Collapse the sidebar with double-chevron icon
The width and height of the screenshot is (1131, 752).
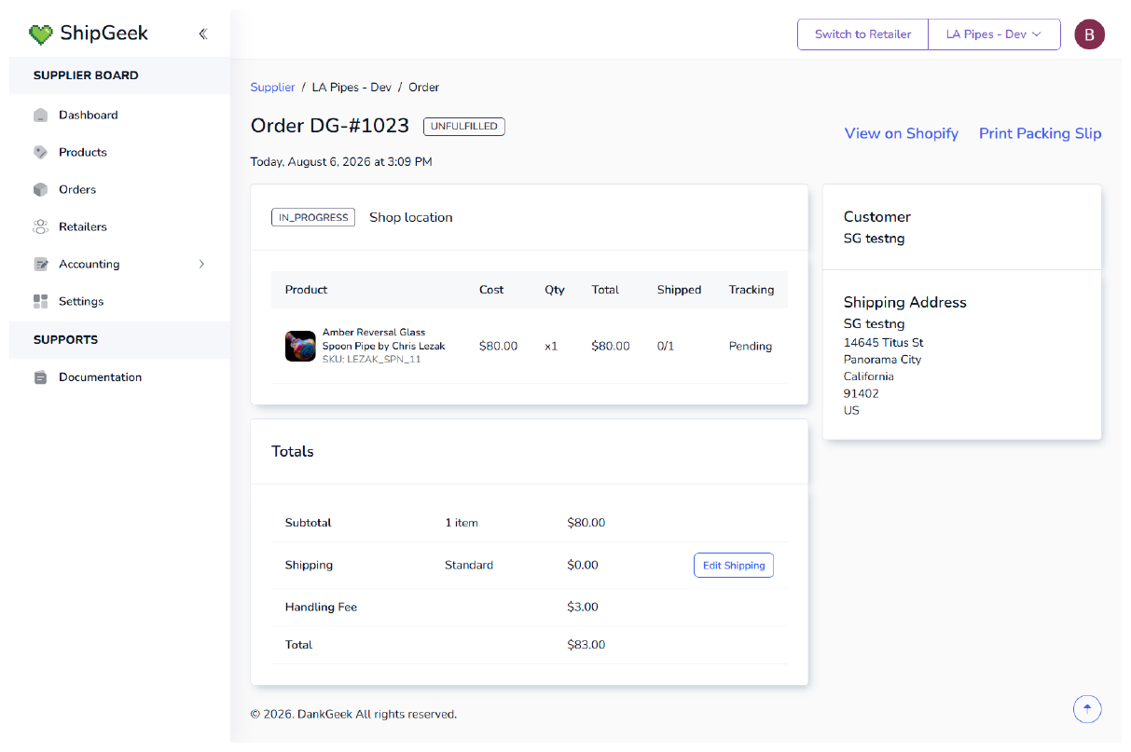[202, 34]
